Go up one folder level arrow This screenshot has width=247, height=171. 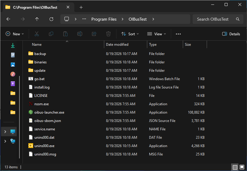[x=37, y=19]
